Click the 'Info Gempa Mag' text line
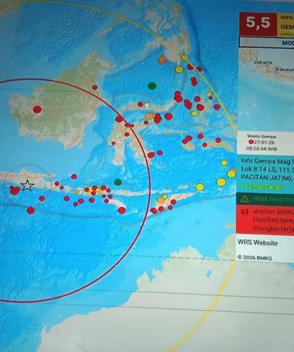Image resolution: width=294 pixels, height=352 pixels. click(268, 161)
